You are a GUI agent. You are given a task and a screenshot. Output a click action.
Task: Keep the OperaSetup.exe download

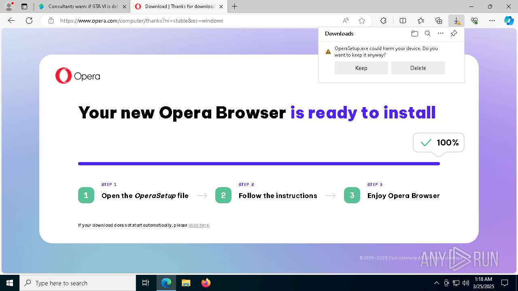(x=361, y=68)
